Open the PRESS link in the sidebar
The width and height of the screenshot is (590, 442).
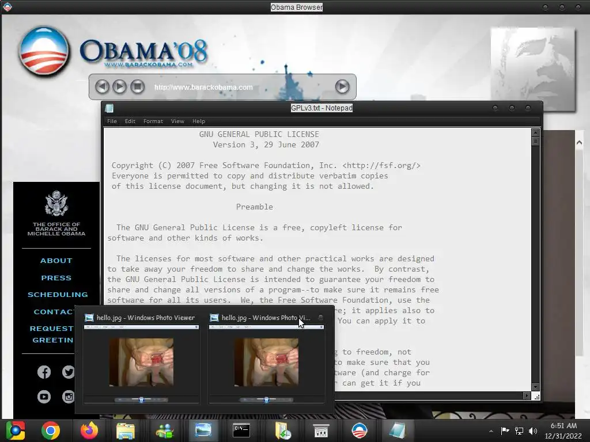point(56,278)
